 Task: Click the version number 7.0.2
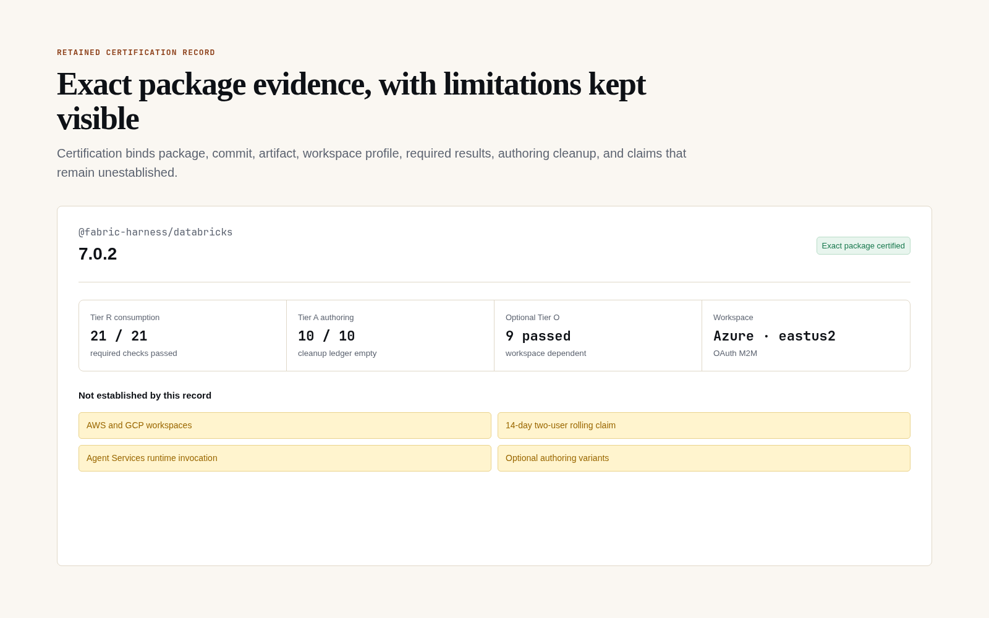point(98,254)
